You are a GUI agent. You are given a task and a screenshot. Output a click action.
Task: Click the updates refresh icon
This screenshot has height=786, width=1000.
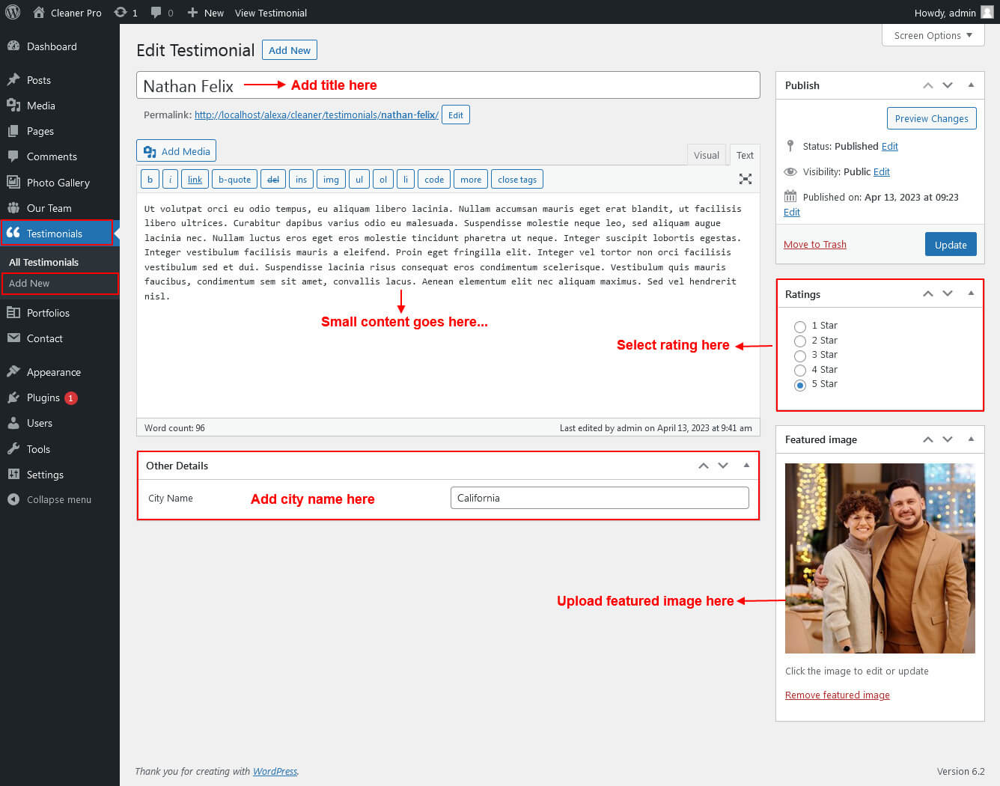pyautogui.click(x=120, y=13)
